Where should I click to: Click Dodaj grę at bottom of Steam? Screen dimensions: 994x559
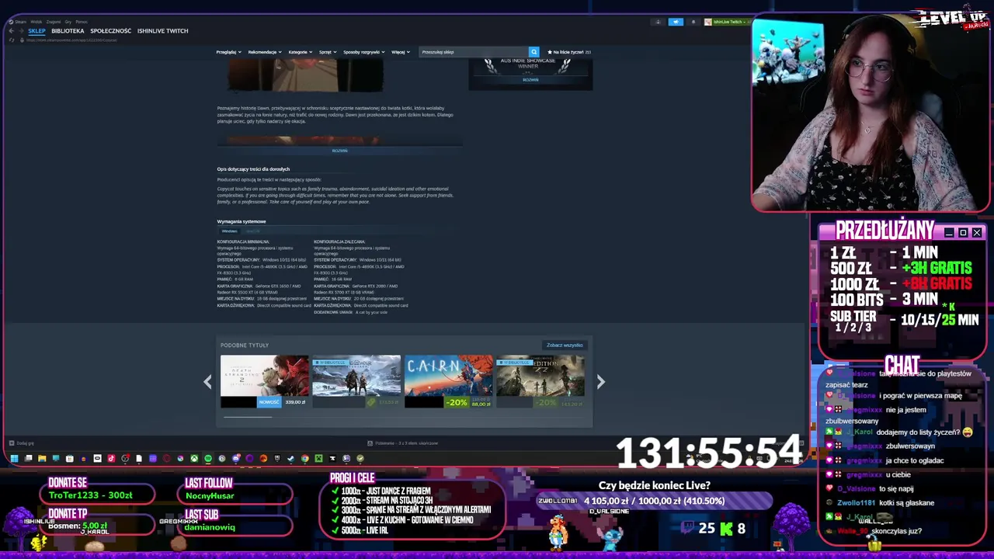[x=21, y=443]
